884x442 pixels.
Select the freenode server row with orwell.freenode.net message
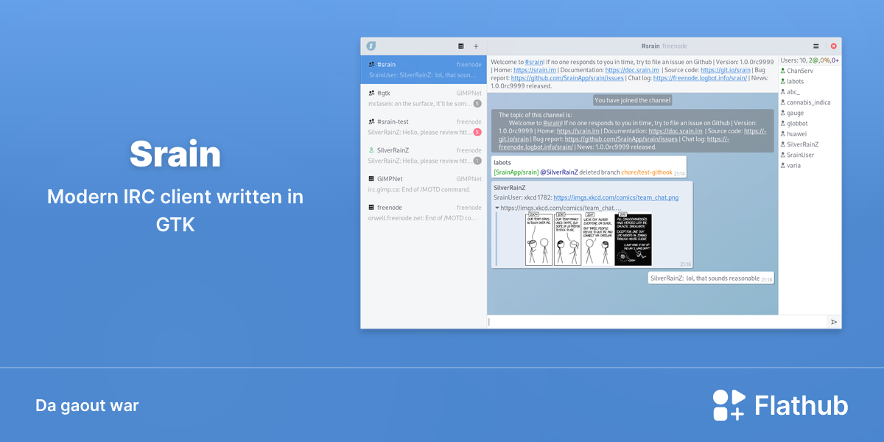pyautogui.click(x=424, y=212)
